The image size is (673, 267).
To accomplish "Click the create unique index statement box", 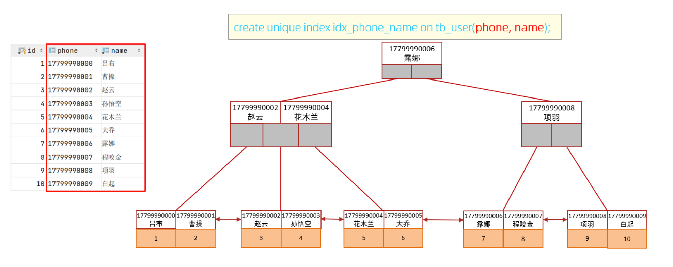I will (x=395, y=27).
